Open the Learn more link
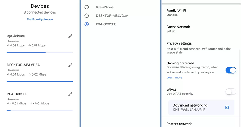The image size is (241, 127). [x=174, y=77]
